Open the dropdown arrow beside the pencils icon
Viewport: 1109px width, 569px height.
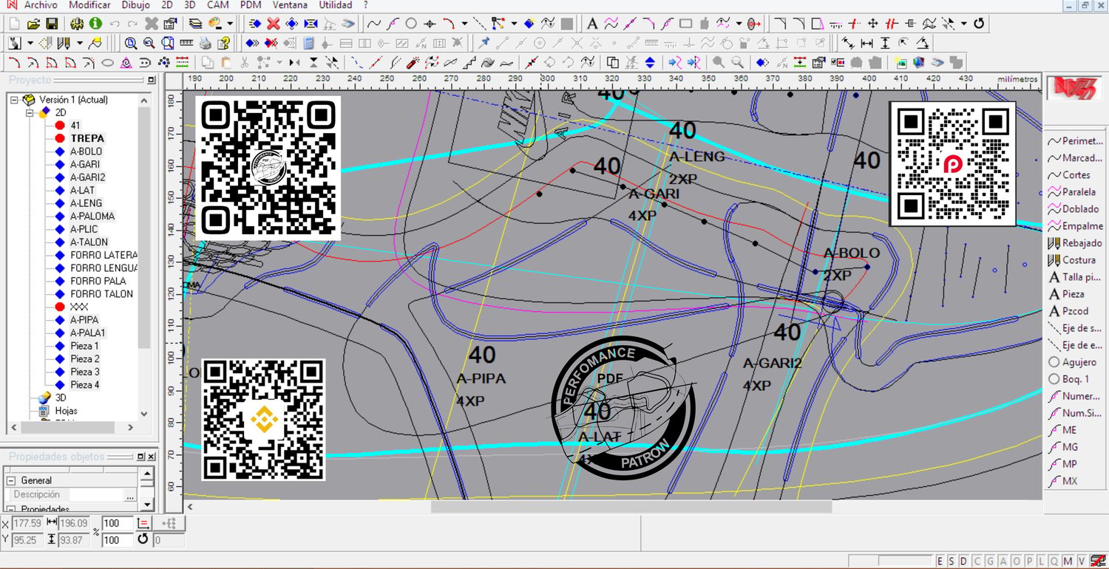tap(79, 43)
